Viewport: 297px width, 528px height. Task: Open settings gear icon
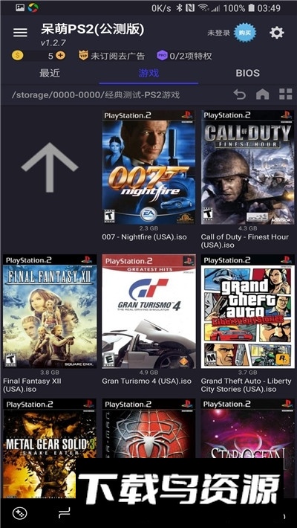point(276,33)
